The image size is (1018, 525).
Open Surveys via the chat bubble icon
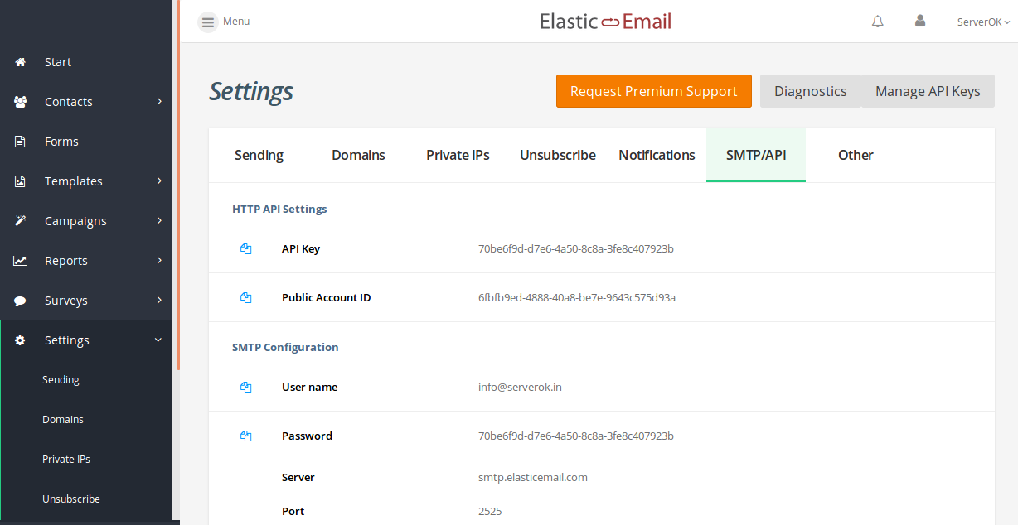pyautogui.click(x=20, y=300)
